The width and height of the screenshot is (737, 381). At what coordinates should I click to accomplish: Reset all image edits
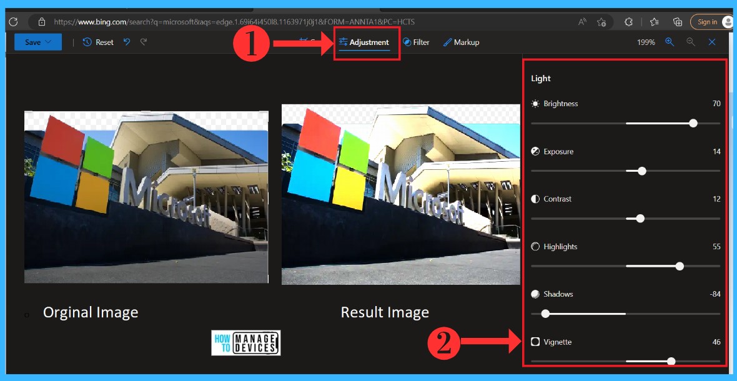(98, 42)
